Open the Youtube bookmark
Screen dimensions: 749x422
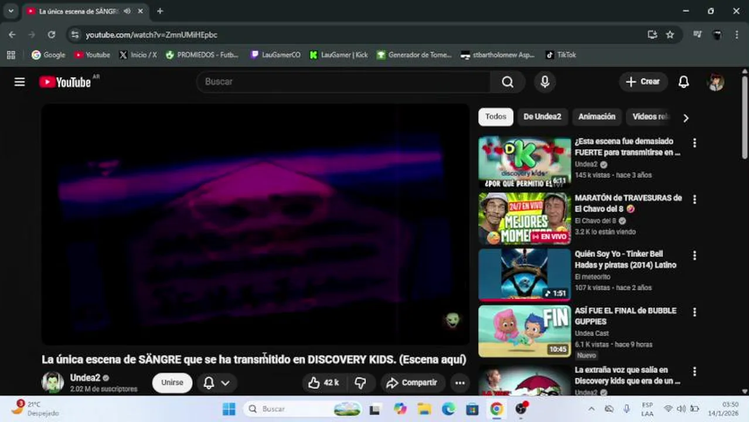click(x=92, y=55)
